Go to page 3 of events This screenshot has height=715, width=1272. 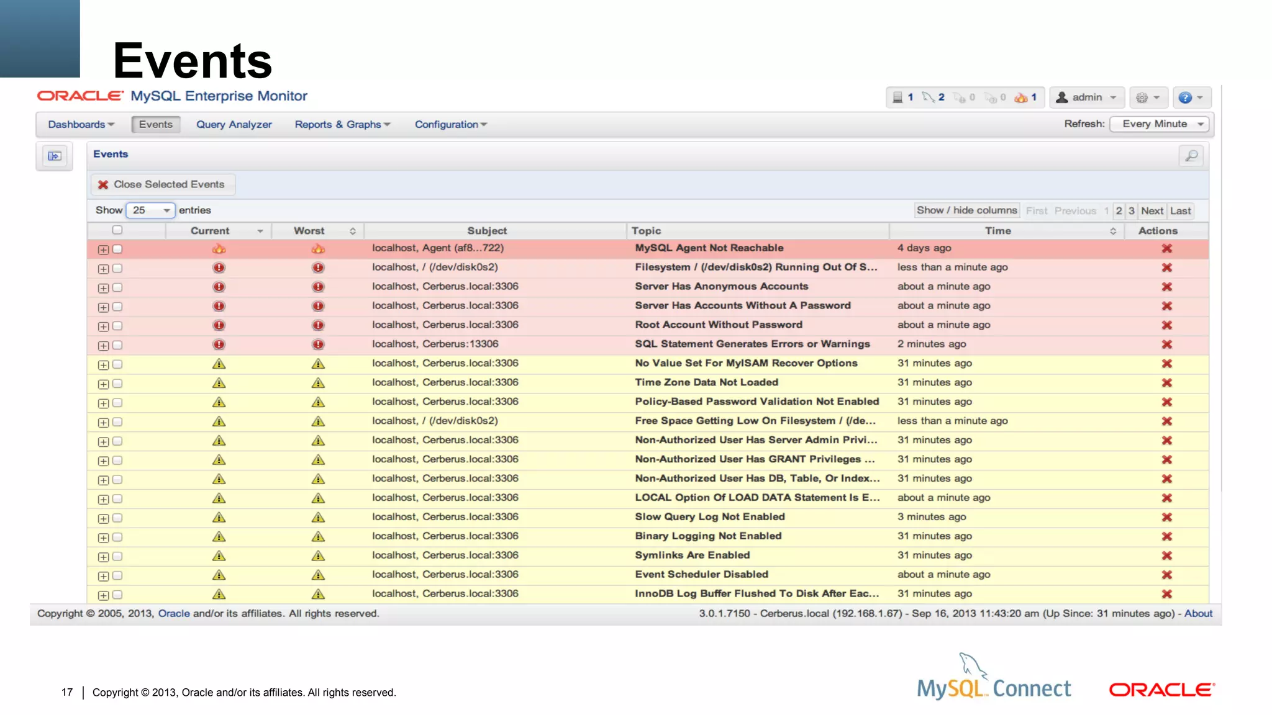[x=1132, y=211]
